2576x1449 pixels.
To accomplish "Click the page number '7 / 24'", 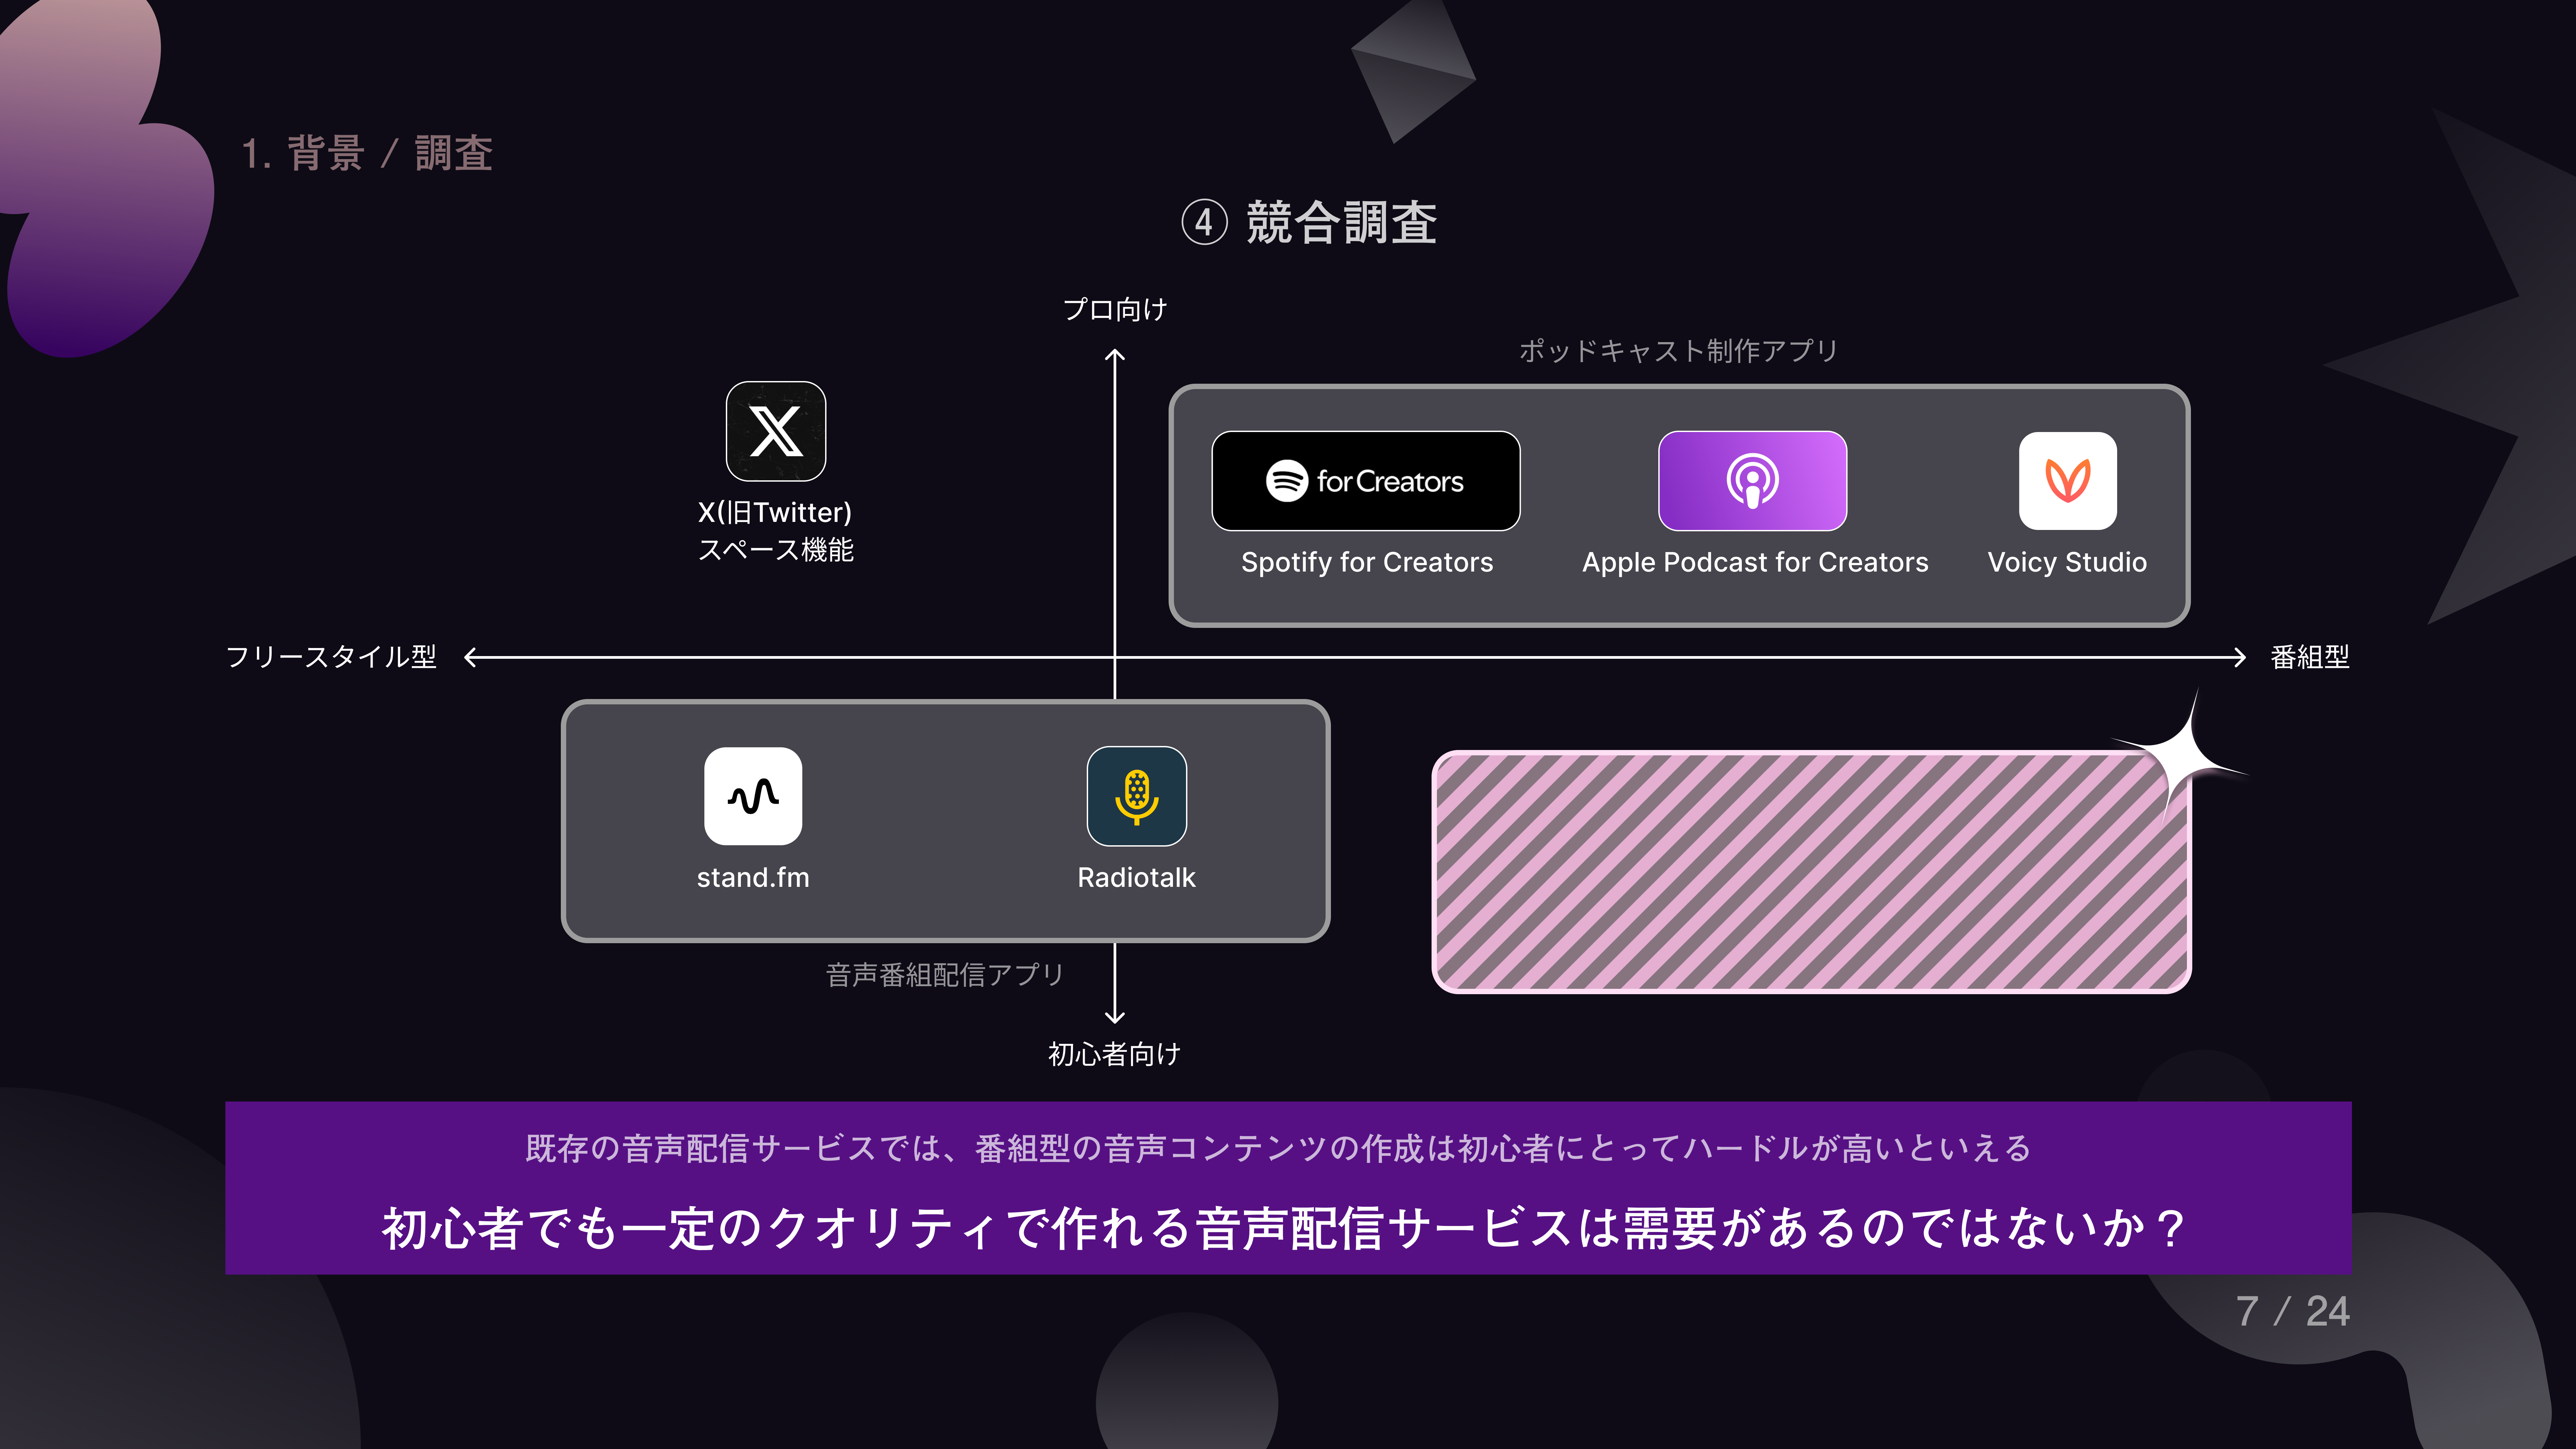I will [x=2293, y=1311].
